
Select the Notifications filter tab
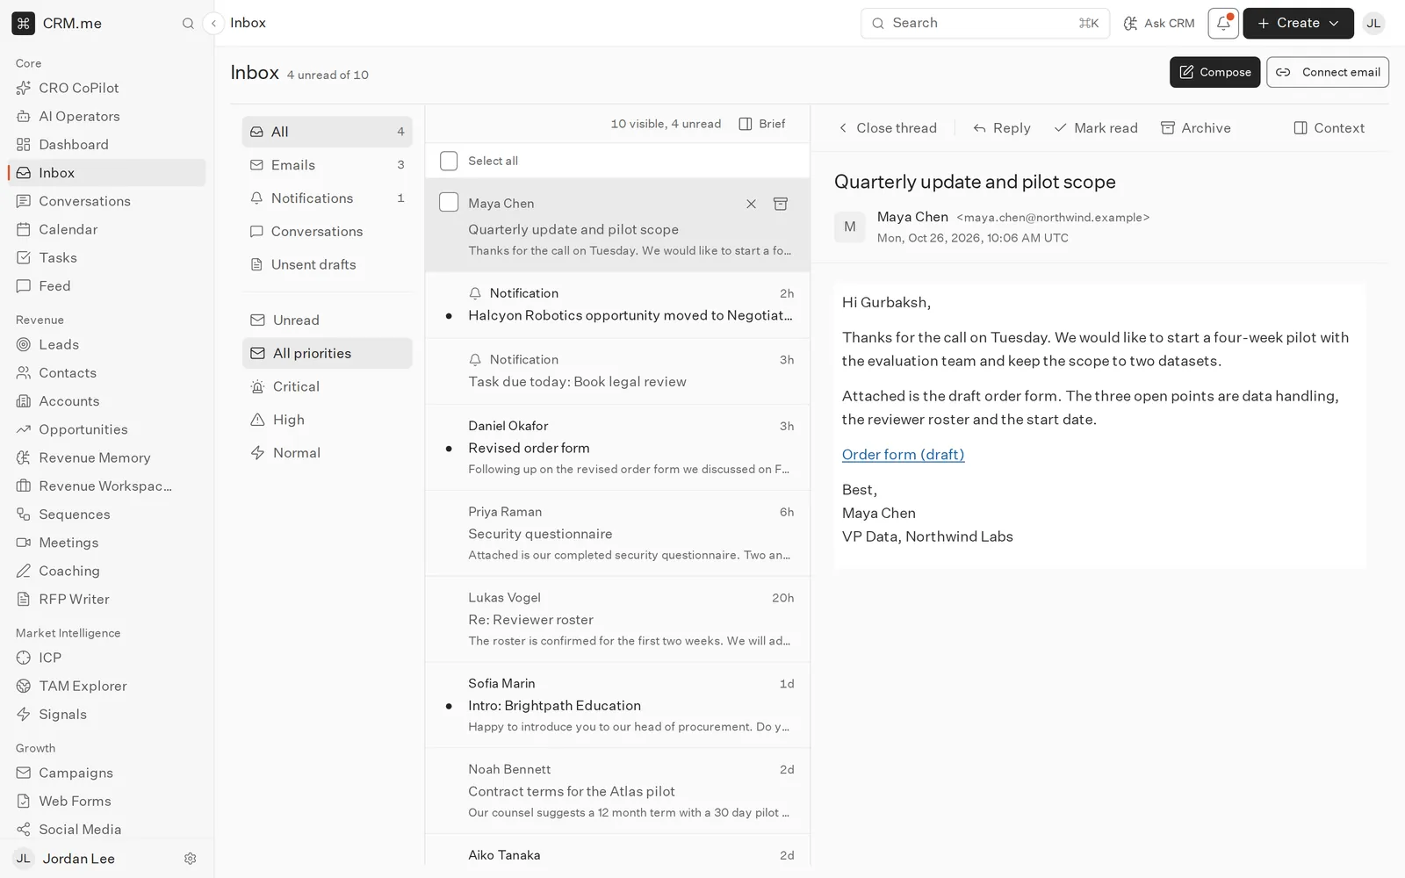(328, 198)
